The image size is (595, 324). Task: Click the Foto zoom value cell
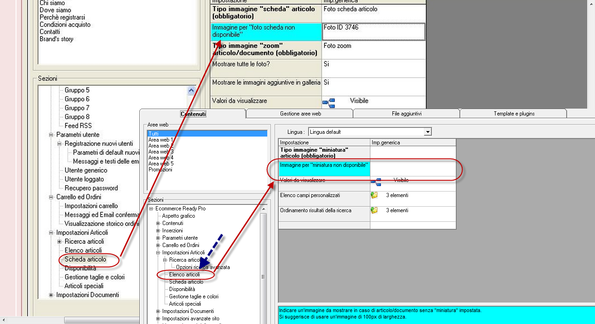tap(374, 50)
